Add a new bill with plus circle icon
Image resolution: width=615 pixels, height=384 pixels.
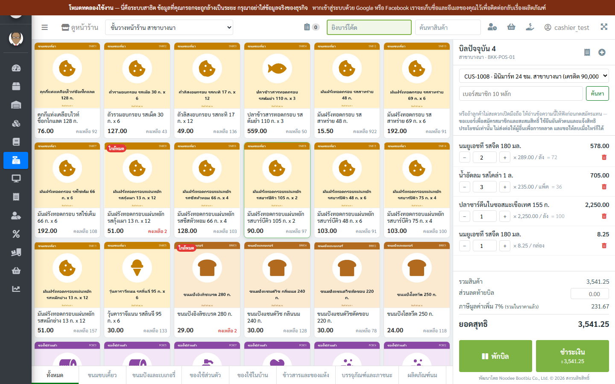click(602, 52)
